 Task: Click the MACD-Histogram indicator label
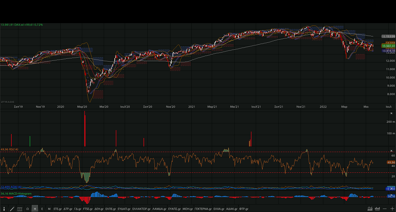point(16,194)
